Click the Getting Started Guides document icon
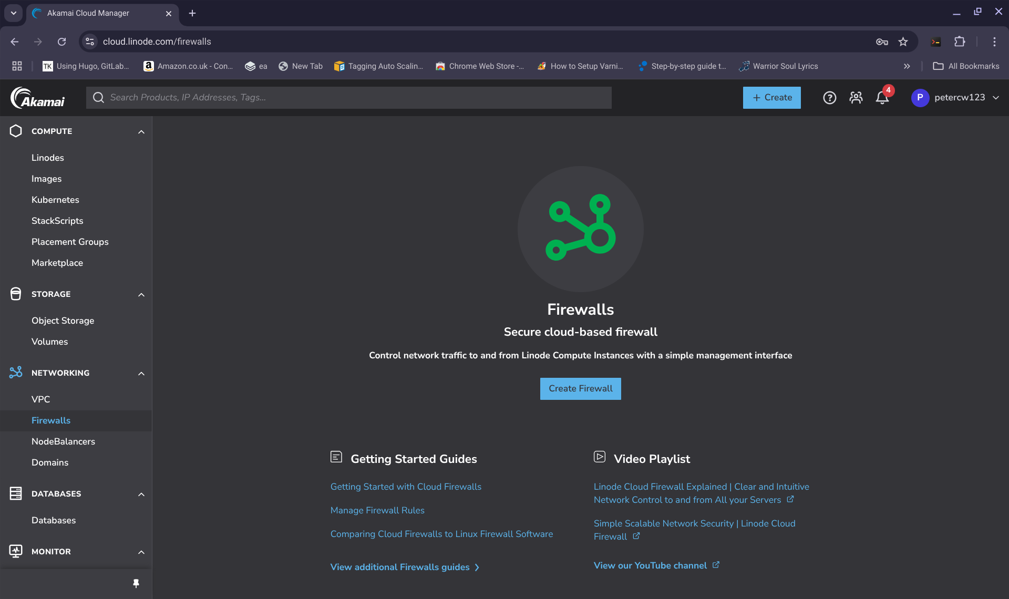Viewport: 1009px width, 599px height. coord(336,457)
